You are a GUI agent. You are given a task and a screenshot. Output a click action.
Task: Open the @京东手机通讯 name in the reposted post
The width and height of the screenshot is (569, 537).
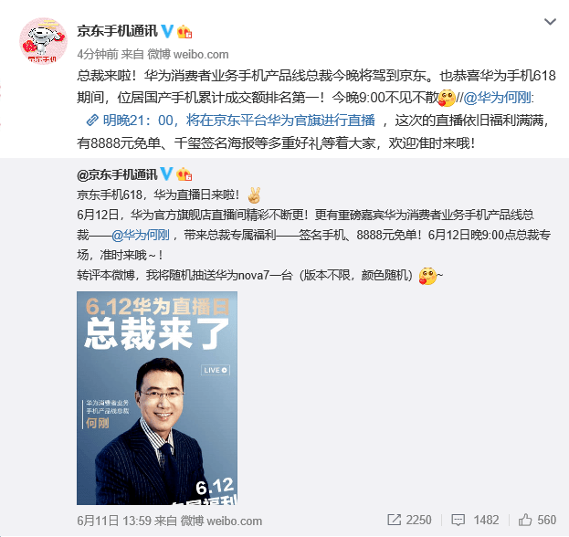[117, 174]
